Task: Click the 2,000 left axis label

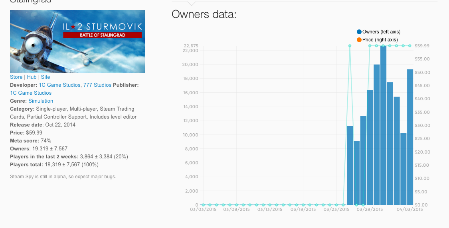Action: coord(192,191)
